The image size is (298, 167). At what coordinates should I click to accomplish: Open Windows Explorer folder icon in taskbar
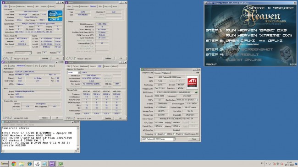(22, 164)
